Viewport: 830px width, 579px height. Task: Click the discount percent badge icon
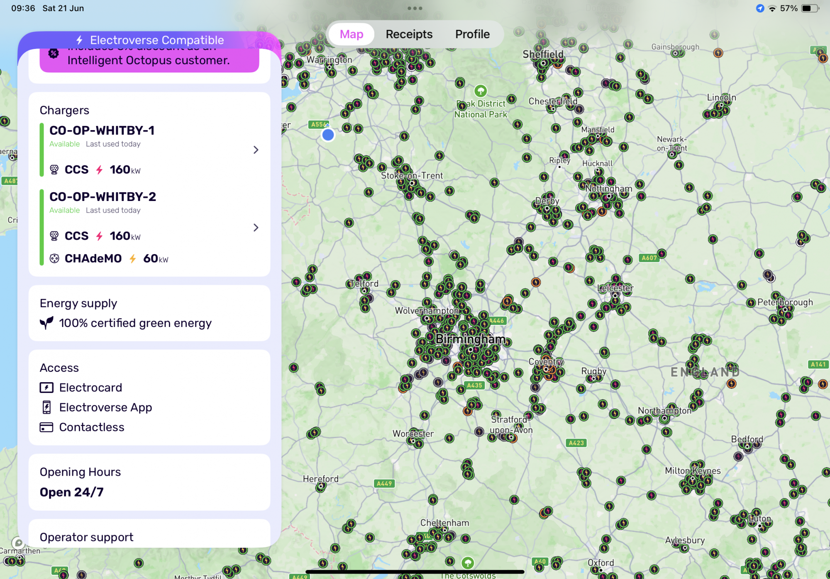tap(54, 53)
